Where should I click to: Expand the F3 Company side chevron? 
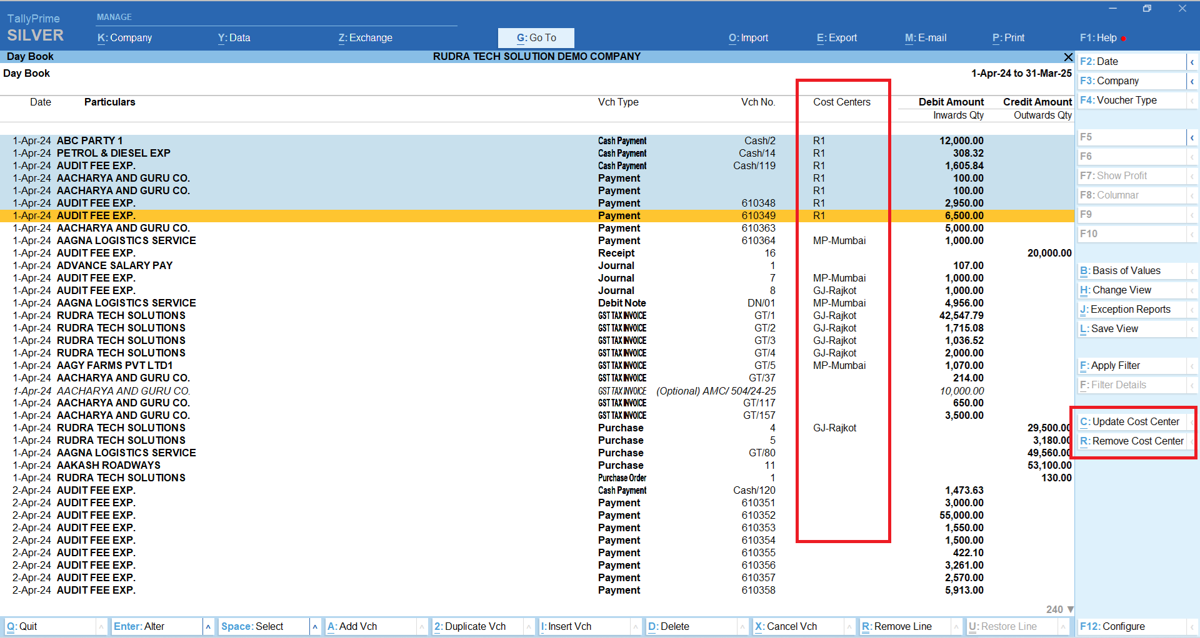click(x=1192, y=81)
